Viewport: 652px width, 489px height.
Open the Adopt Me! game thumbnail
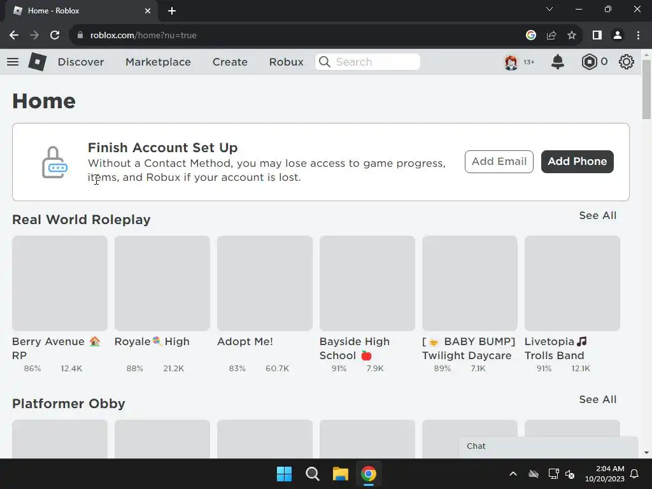point(265,283)
